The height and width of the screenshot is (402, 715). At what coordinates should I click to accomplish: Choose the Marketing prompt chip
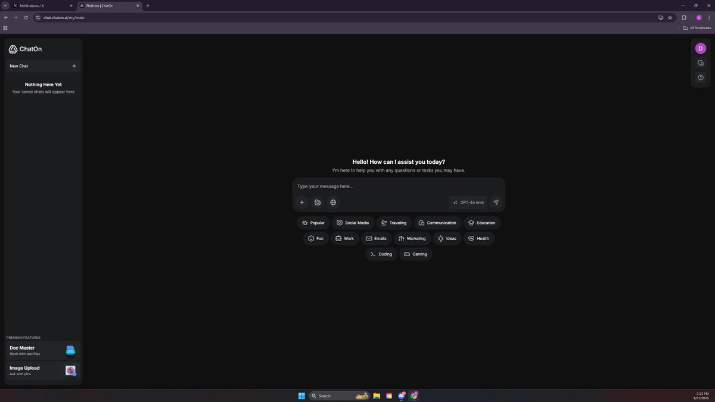pos(412,238)
